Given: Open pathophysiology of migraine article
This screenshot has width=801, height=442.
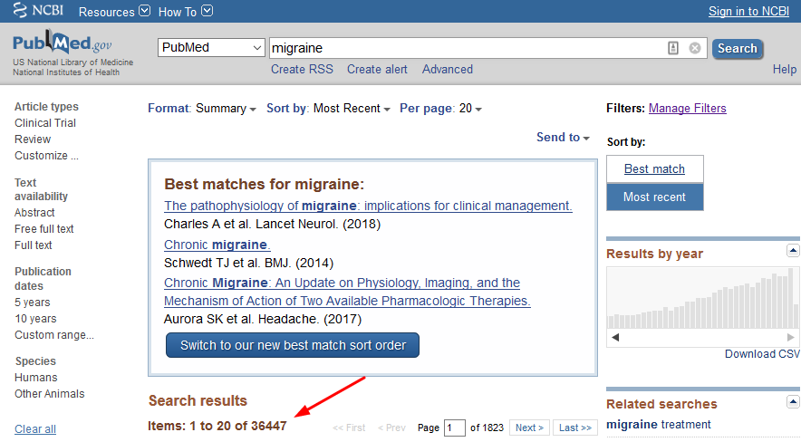Looking at the screenshot, I should (368, 206).
